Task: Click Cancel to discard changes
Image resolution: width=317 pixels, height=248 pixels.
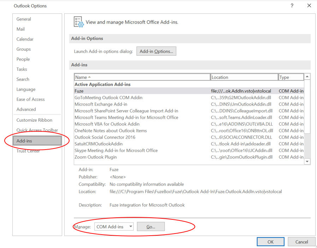Action: click(301, 242)
